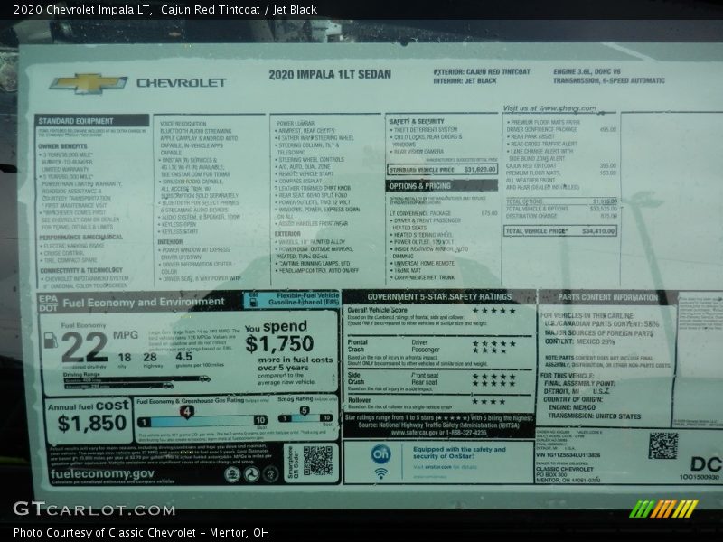Click the third agency seal beside fueleconomy.gov
Image resolution: width=723 pixels, height=542 pixels.
pos(270,474)
